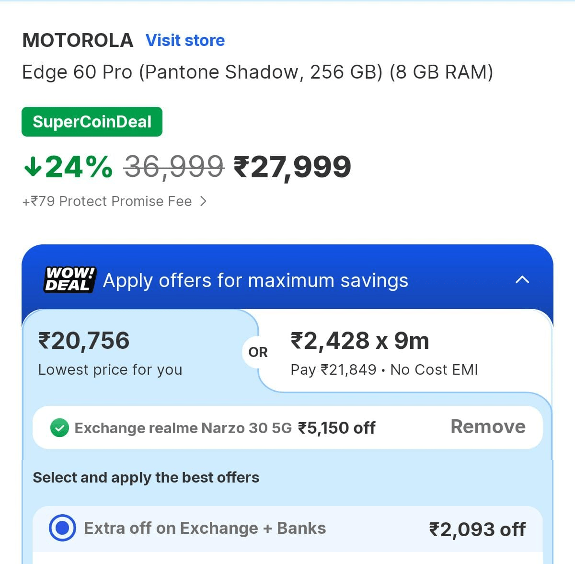Viewport: 575px width, 564px height.
Task: Open Protect Promise Fee details chevron
Action: (203, 201)
